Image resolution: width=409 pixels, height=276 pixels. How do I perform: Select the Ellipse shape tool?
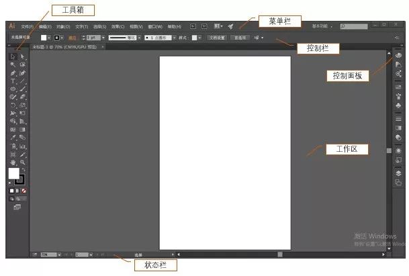[x=13, y=89]
